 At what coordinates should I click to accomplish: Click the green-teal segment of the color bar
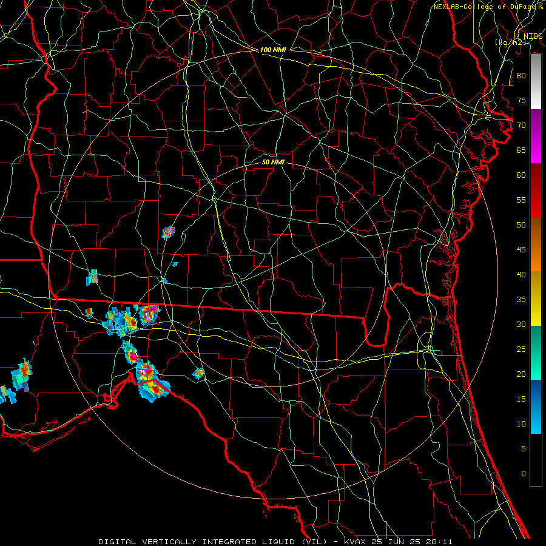click(x=536, y=352)
